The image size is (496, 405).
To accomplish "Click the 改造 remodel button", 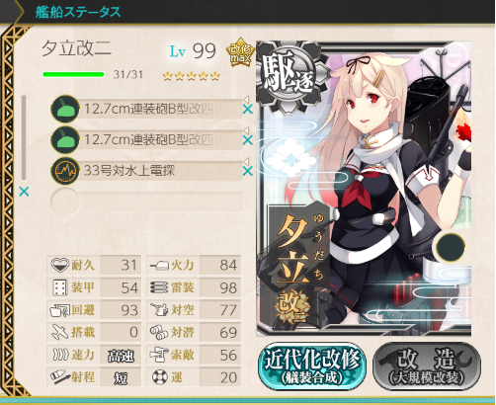I will pyautogui.click(x=427, y=366).
